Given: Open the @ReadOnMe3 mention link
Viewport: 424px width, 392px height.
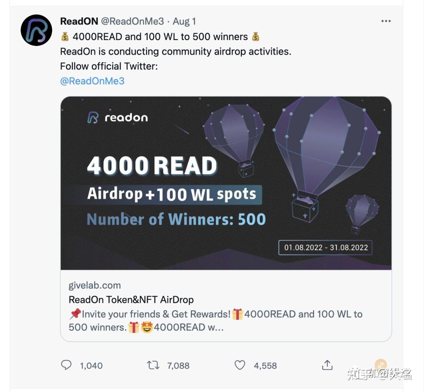Looking at the screenshot, I should [x=92, y=81].
